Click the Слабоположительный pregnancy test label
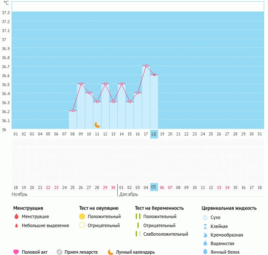The image size is (268, 255). [x=166, y=234]
